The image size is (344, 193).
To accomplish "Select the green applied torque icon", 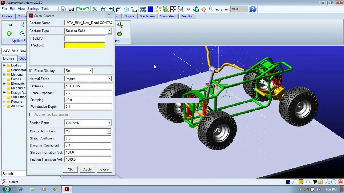I will click(9, 34).
